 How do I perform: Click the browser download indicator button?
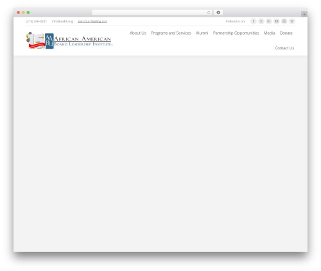click(x=218, y=12)
